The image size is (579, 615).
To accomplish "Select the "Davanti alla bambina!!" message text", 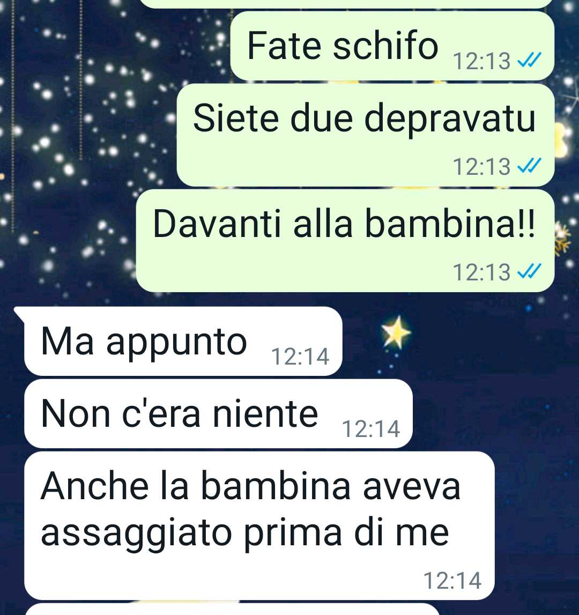I will pos(344,224).
